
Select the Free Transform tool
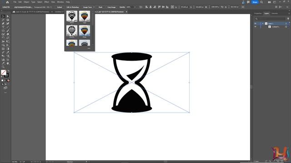[x=8, y=42]
